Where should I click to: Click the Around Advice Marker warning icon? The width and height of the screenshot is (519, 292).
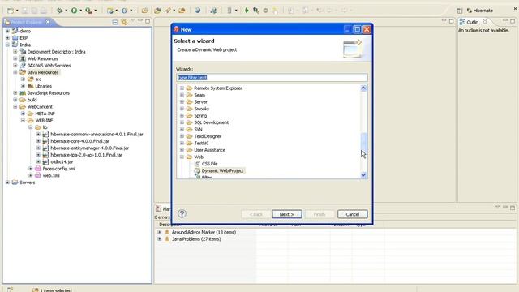pos(167,232)
